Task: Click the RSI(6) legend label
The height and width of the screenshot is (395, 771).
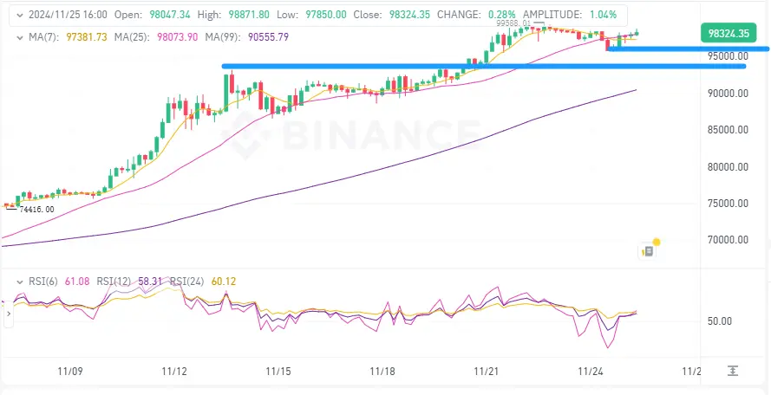Action: click(x=43, y=282)
